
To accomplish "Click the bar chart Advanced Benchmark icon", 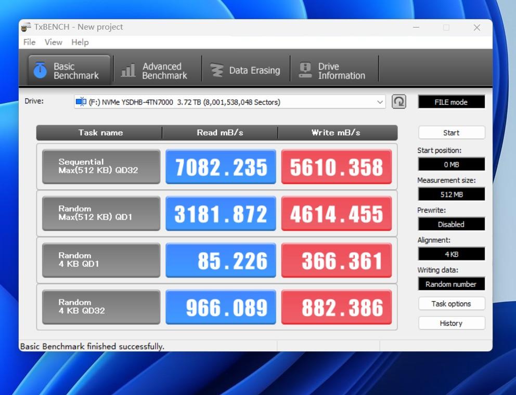I will pos(128,71).
